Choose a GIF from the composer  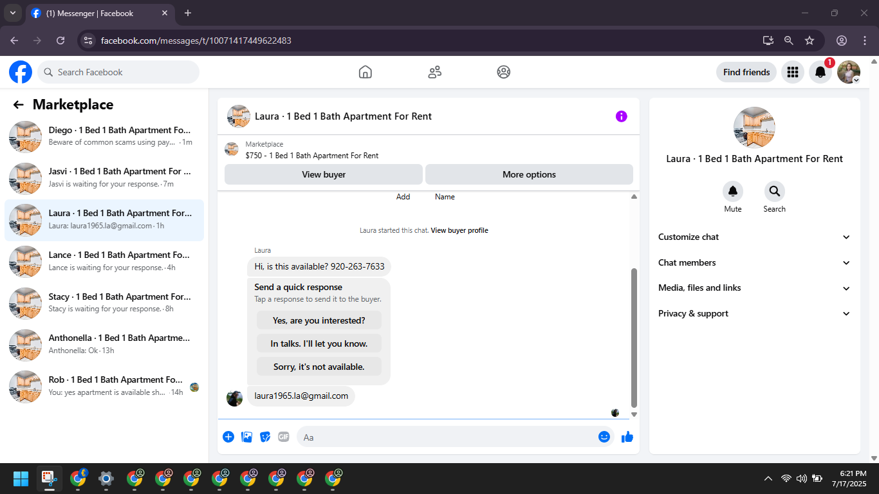point(284,437)
